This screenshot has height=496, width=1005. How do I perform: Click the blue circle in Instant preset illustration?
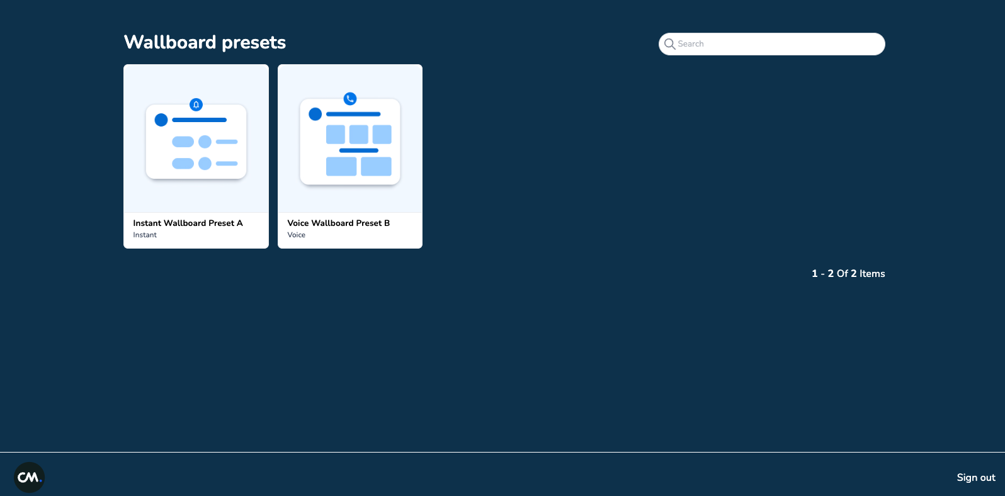(161, 120)
